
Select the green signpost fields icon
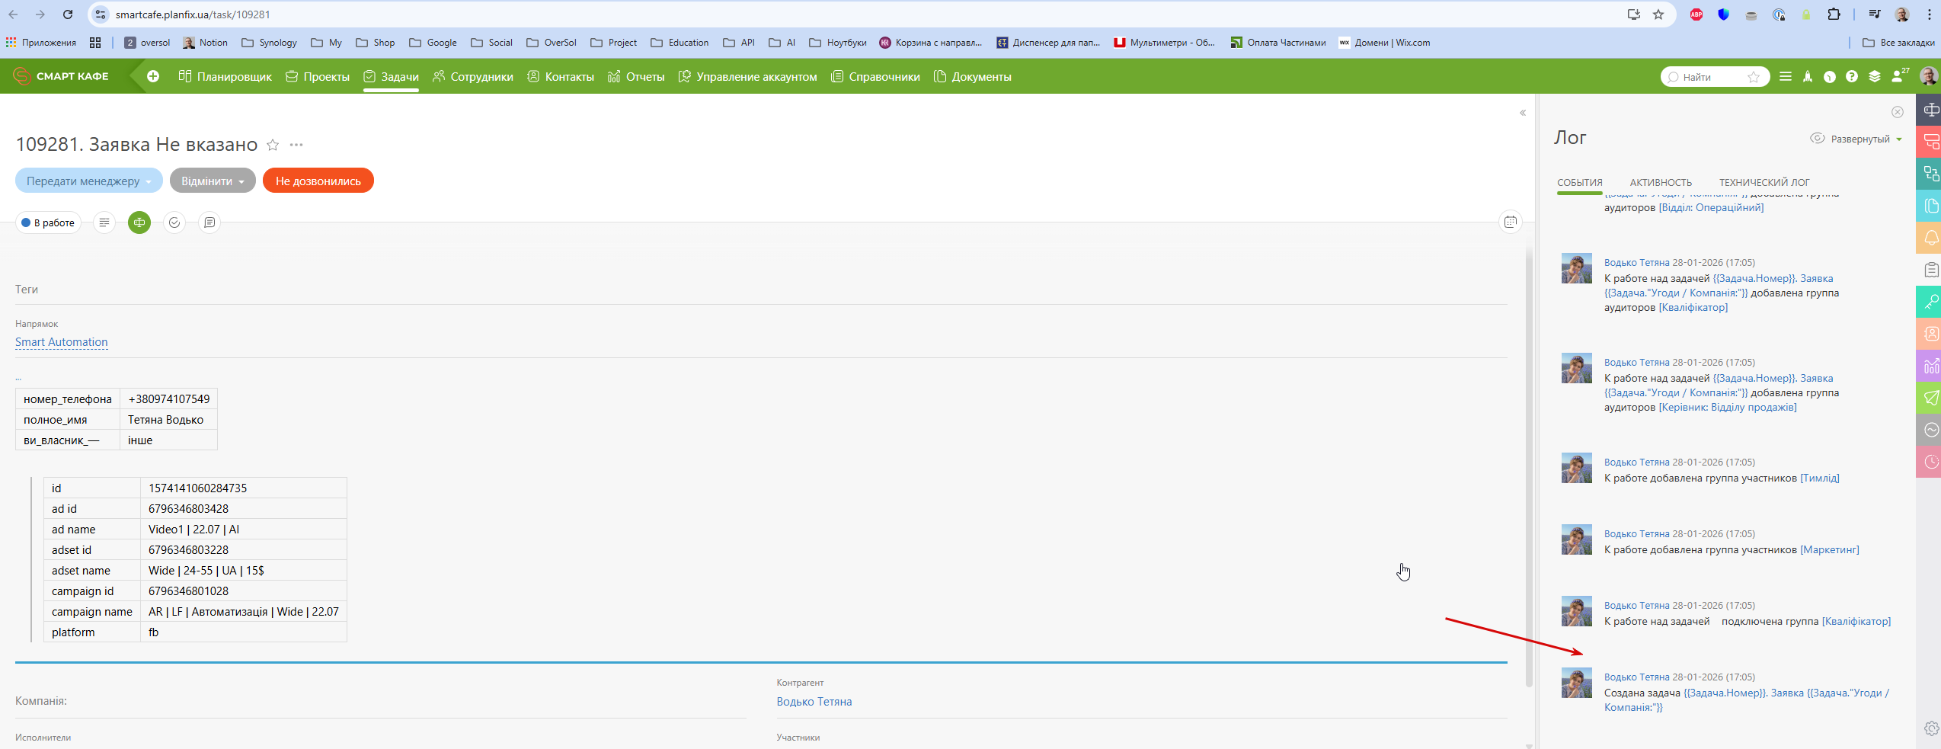click(x=139, y=222)
